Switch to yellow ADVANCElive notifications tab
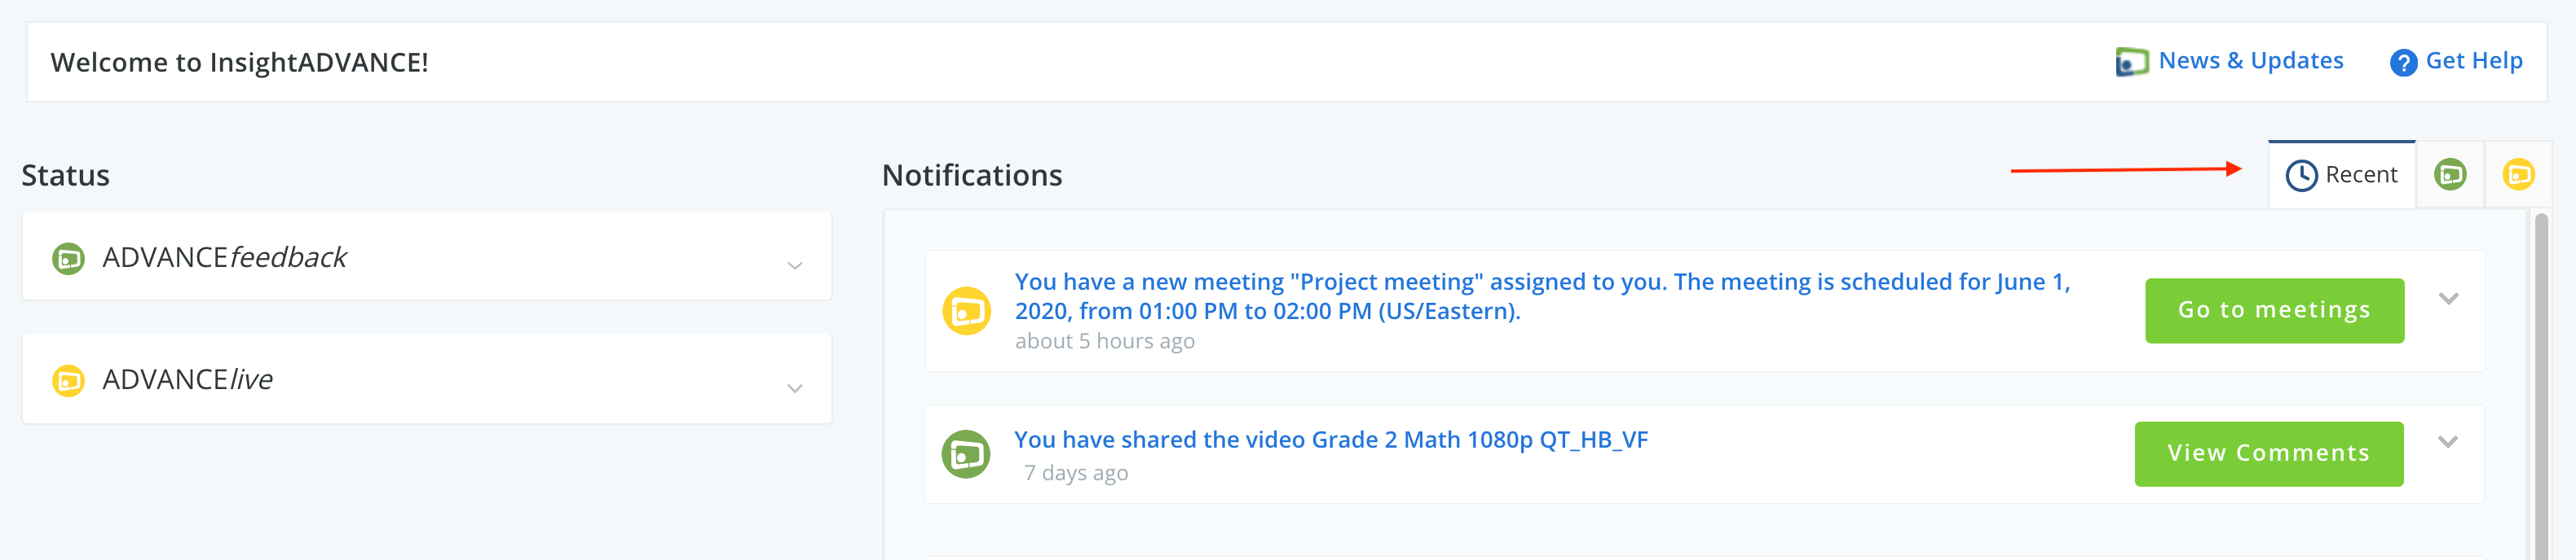 coord(2518,175)
